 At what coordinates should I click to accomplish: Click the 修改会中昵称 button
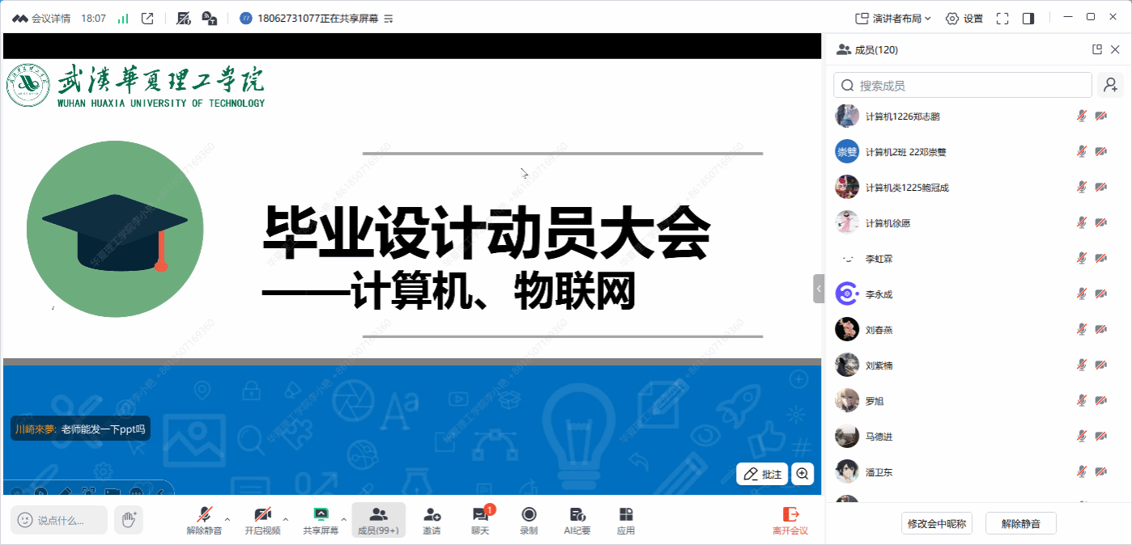point(936,523)
